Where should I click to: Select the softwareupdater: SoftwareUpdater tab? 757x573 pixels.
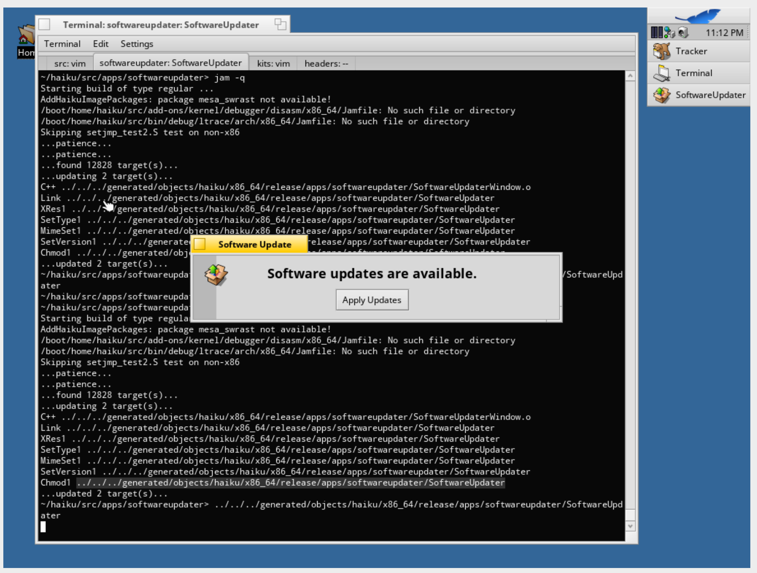170,63
